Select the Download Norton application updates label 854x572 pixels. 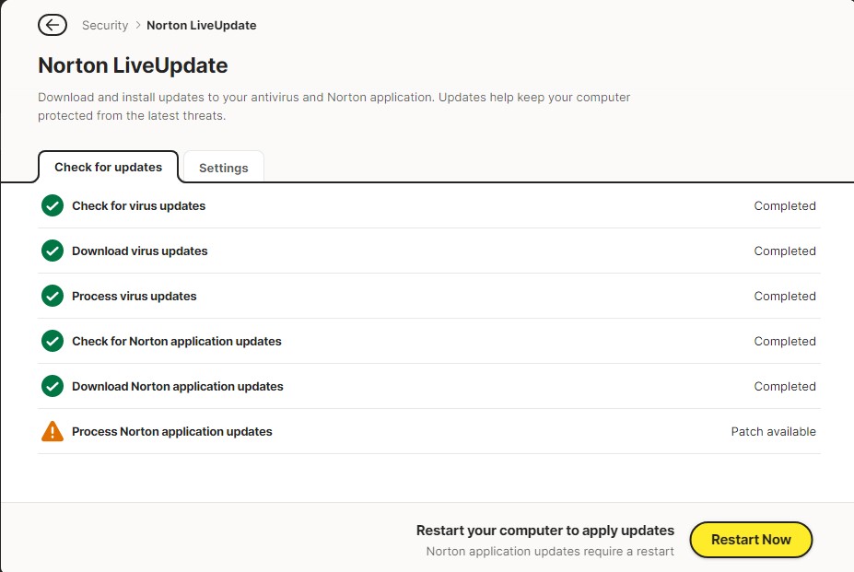pos(178,387)
